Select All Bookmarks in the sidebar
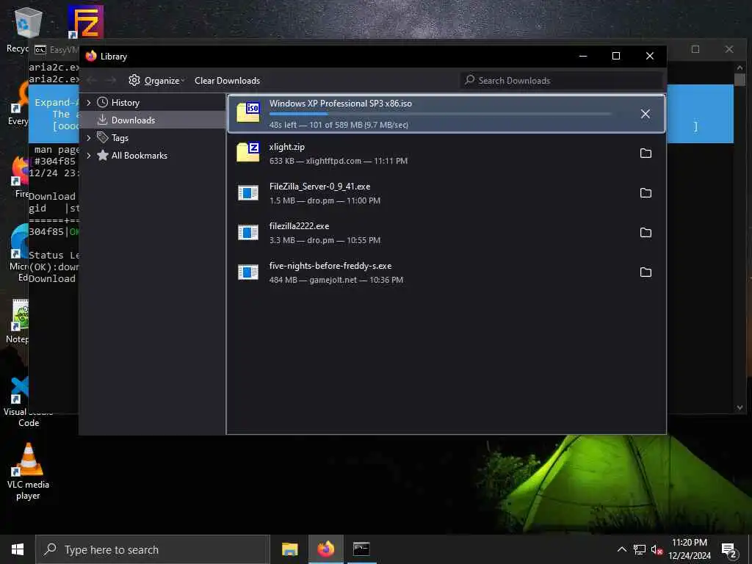The width and height of the screenshot is (752, 564). 139,156
